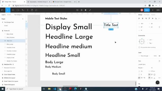Select the Pen tool
This screenshot has height=91, width=162.
point(23,10)
